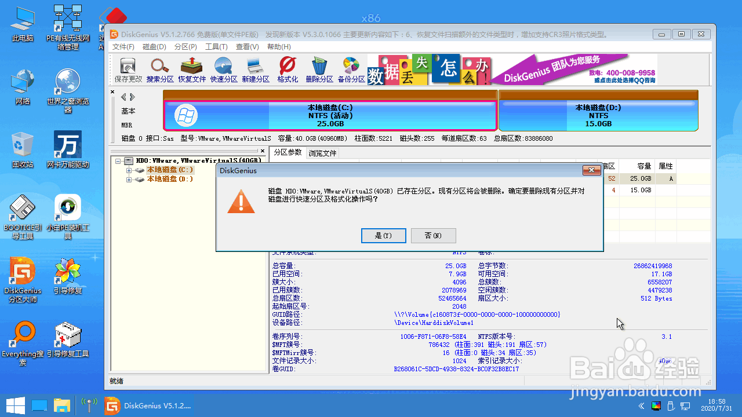Expand the 本地磁盘(C:) tree node
This screenshot has width=742, height=417.
click(x=129, y=170)
